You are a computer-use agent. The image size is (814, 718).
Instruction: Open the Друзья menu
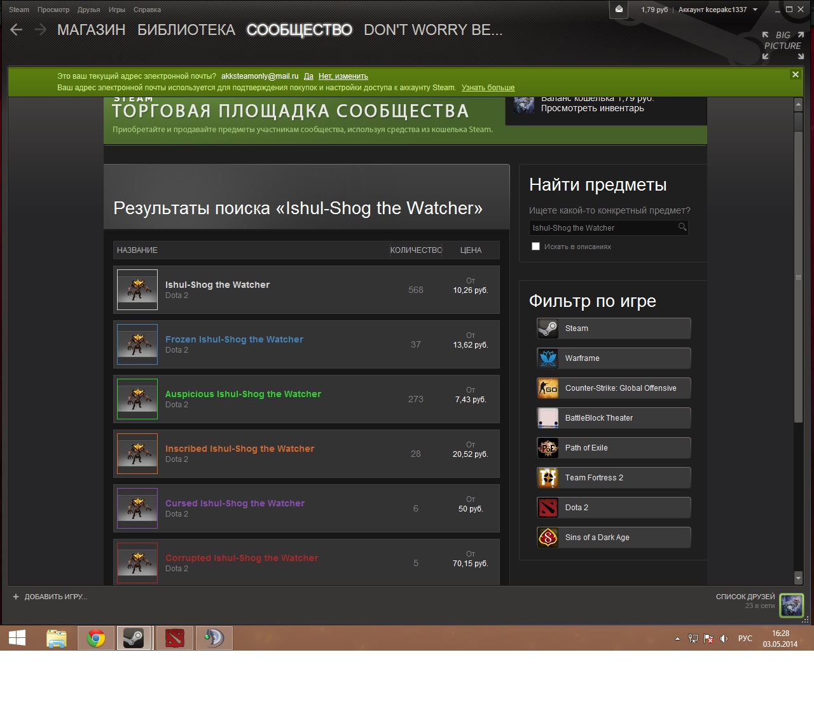coord(89,10)
